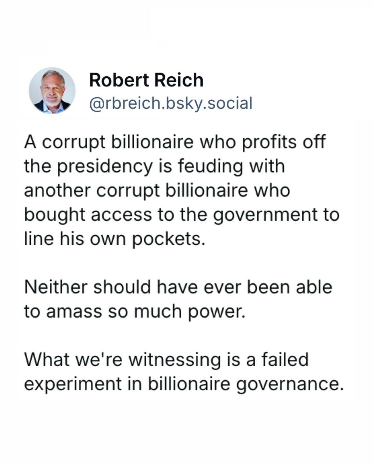This screenshot has width=373, height=466.
Task: Click the phrase "profits off" in the first line
Action: tap(284, 142)
